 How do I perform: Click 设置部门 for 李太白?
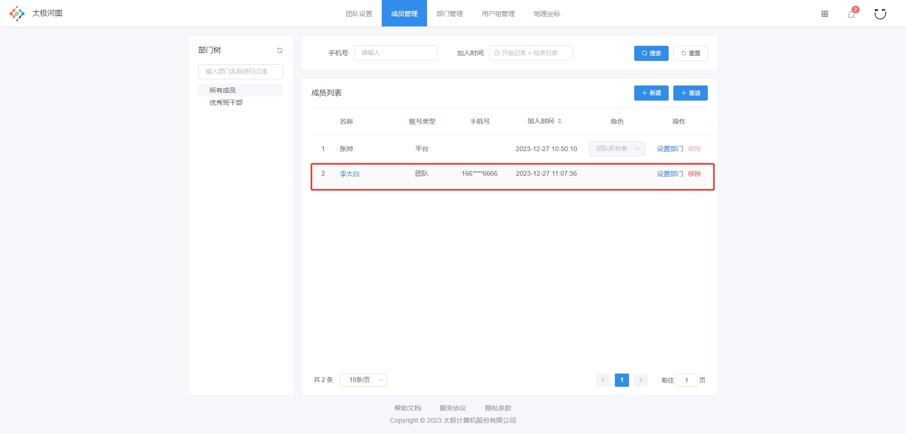coord(670,174)
